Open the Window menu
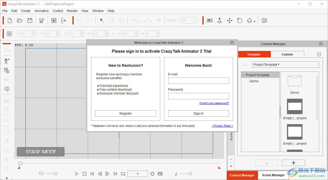The image size is (328, 180). click(98, 11)
